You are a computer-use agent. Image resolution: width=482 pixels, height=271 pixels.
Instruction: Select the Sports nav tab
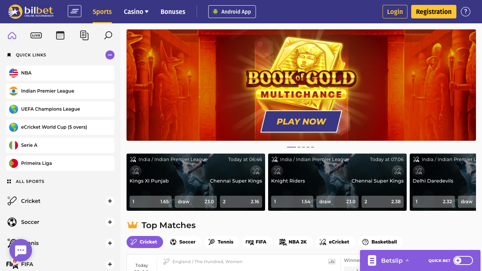coord(102,12)
